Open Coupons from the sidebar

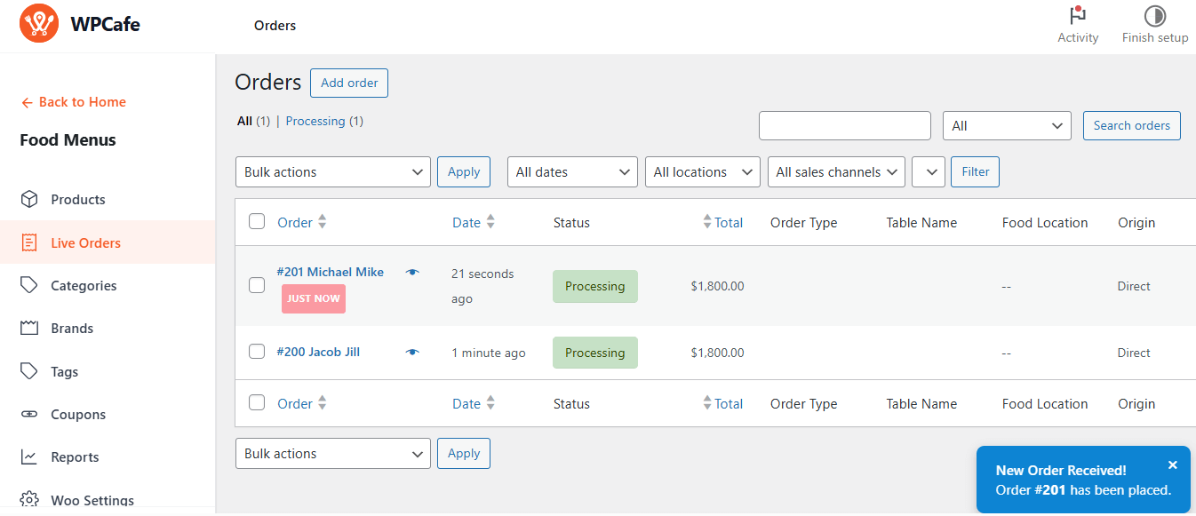pos(78,415)
